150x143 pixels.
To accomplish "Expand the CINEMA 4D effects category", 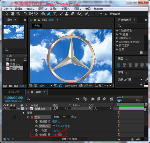I will click(117, 38).
